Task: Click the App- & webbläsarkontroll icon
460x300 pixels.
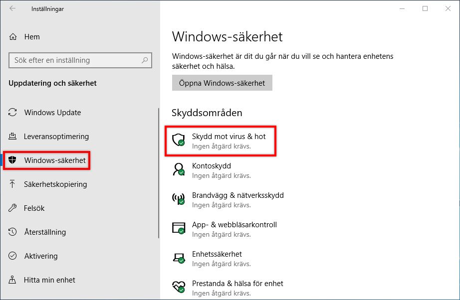Action: click(178, 228)
